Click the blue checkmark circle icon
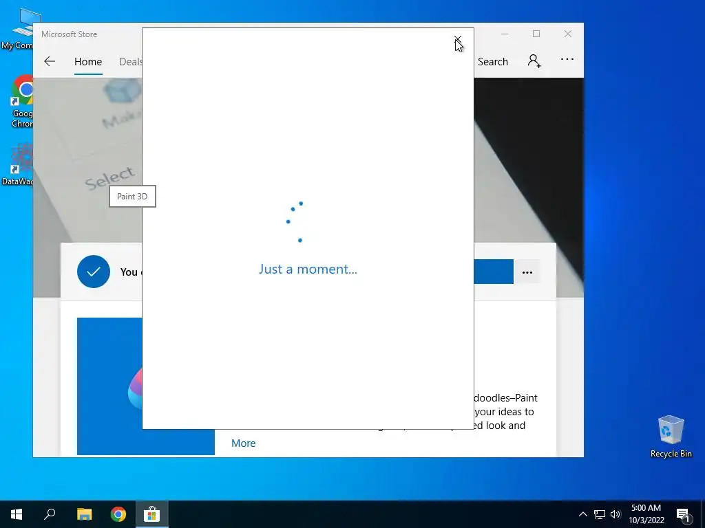705x528 pixels. pos(94,272)
